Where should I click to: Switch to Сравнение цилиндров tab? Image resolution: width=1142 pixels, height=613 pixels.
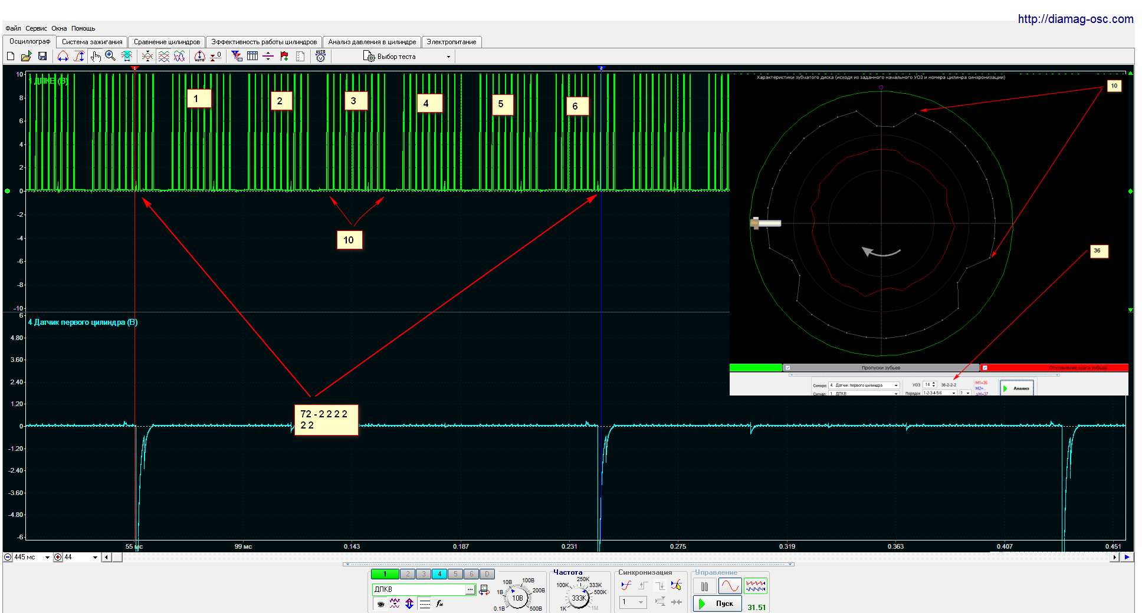(167, 42)
